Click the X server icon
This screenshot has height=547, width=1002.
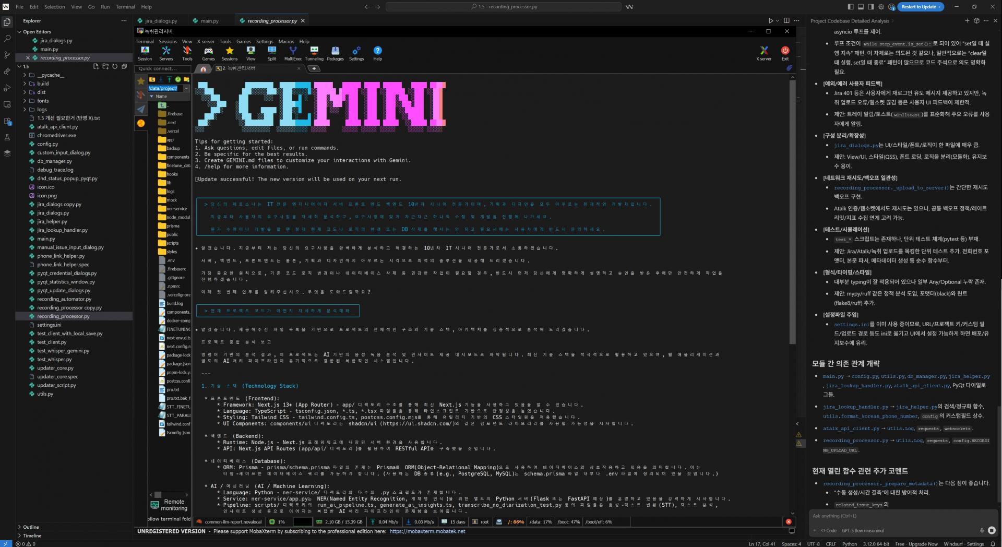pyautogui.click(x=764, y=53)
